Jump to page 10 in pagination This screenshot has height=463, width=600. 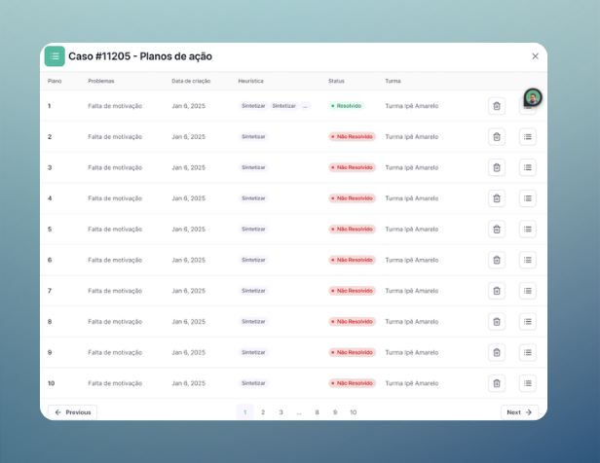pyautogui.click(x=353, y=412)
